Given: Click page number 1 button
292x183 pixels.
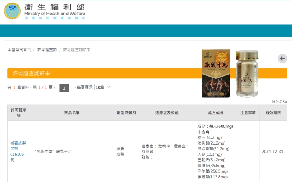Looking at the screenshot, I should (64, 88).
